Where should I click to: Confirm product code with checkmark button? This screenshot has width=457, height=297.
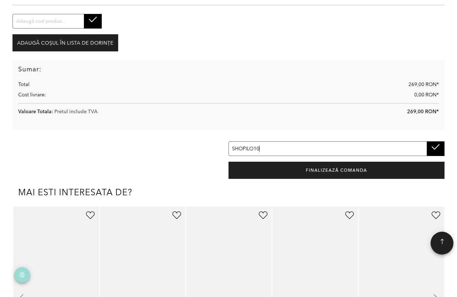tap(93, 21)
